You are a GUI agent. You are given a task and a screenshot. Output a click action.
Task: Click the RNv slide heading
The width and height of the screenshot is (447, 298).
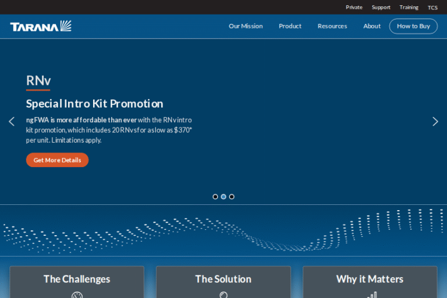tap(38, 80)
